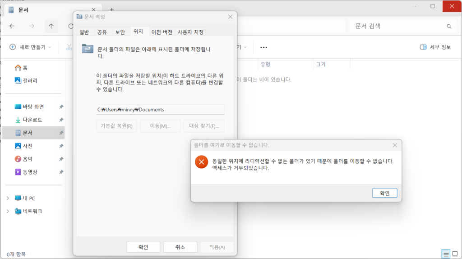Open the three-dot more options menu
Screen dimensions: 462x259
pos(263,47)
